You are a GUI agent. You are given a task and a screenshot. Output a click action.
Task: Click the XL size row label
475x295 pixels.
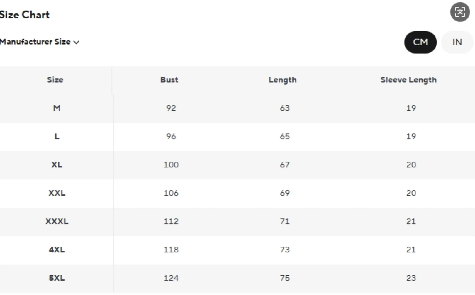pos(57,165)
